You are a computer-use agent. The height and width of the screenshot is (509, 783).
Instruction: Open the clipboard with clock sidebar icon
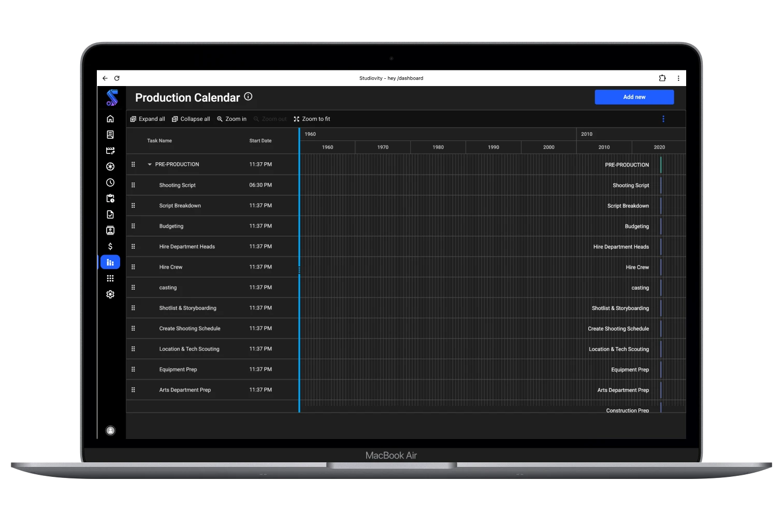tap(110, 199)
